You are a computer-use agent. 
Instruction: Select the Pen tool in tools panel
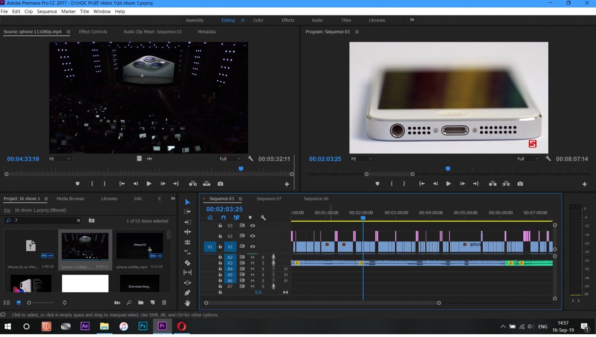pos(188,293)
